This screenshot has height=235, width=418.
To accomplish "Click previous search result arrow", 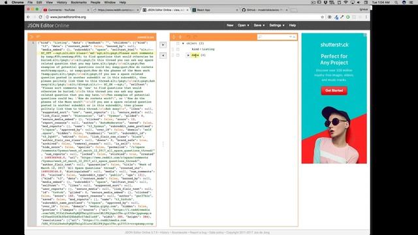I will tap(294, 37).
